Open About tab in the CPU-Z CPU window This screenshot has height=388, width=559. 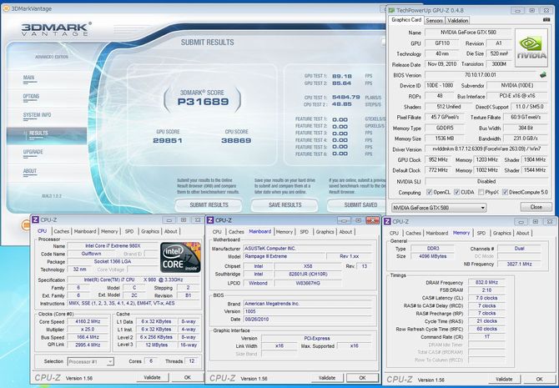[170, 231]
